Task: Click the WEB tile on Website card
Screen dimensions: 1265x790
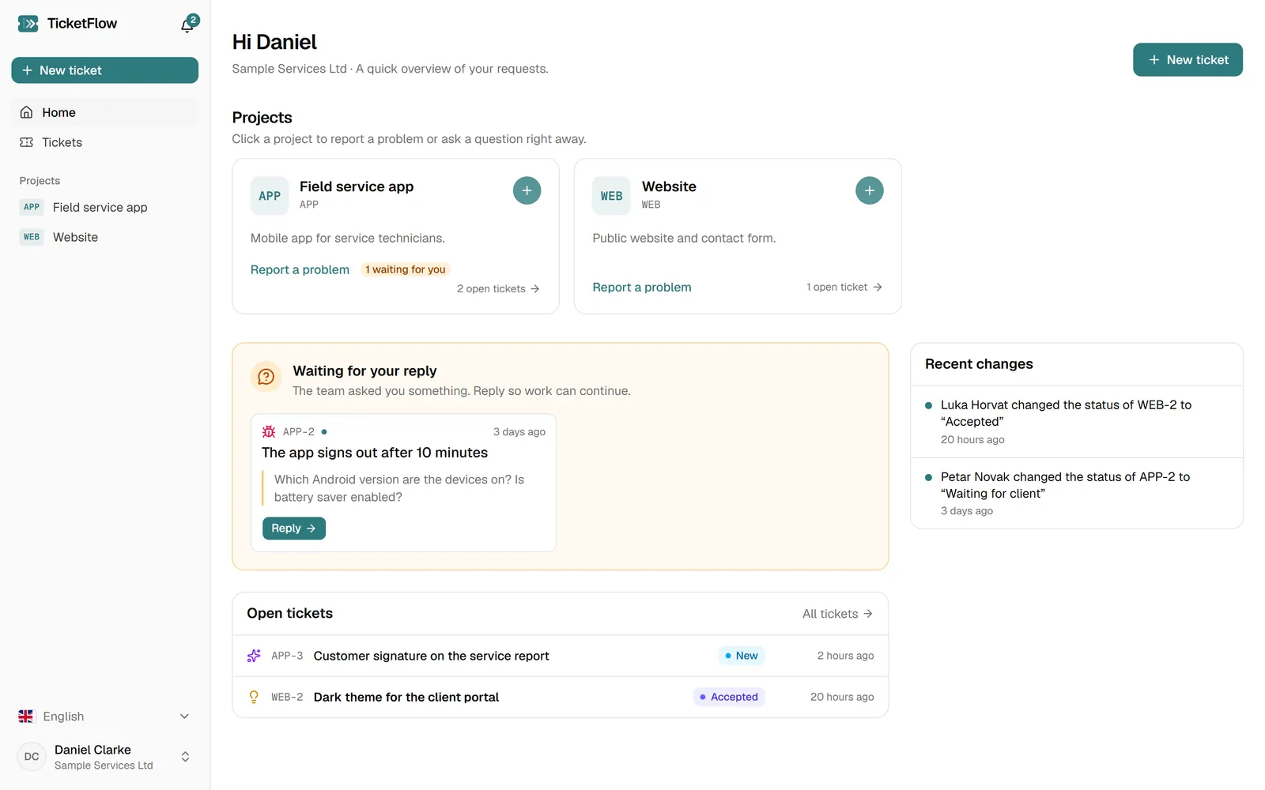Action: click(611, 196)
